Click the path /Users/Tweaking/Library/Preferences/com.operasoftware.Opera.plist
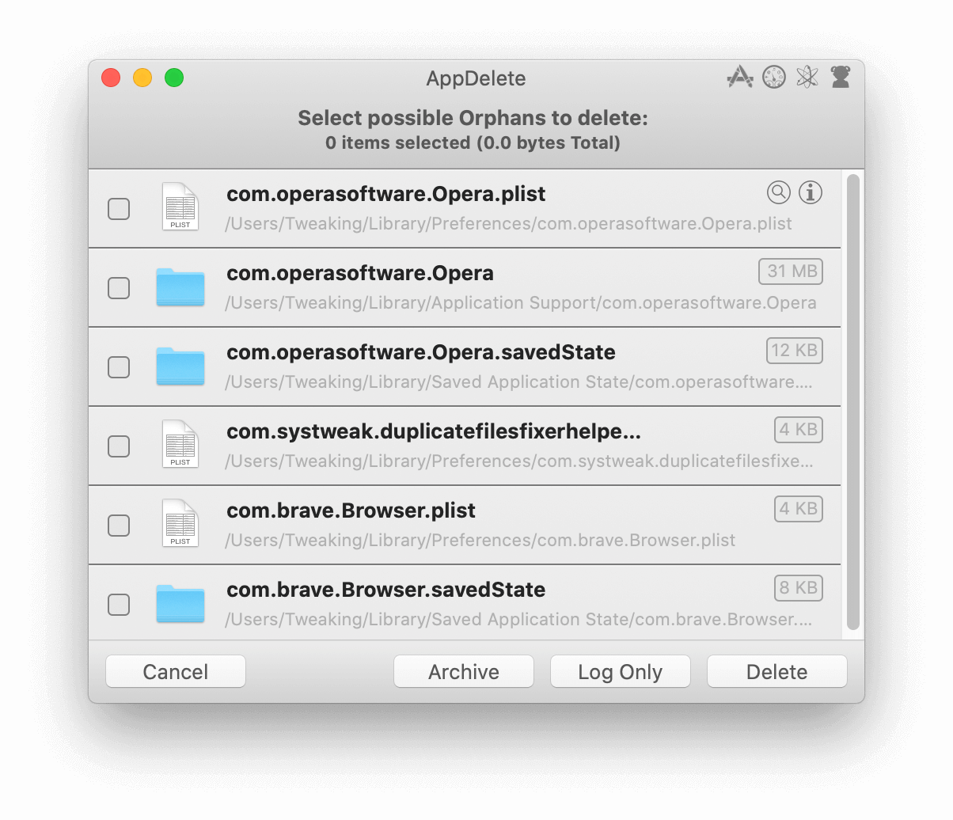Image resolution: width=953 pixels, height=820 pixels. point(509,224)
